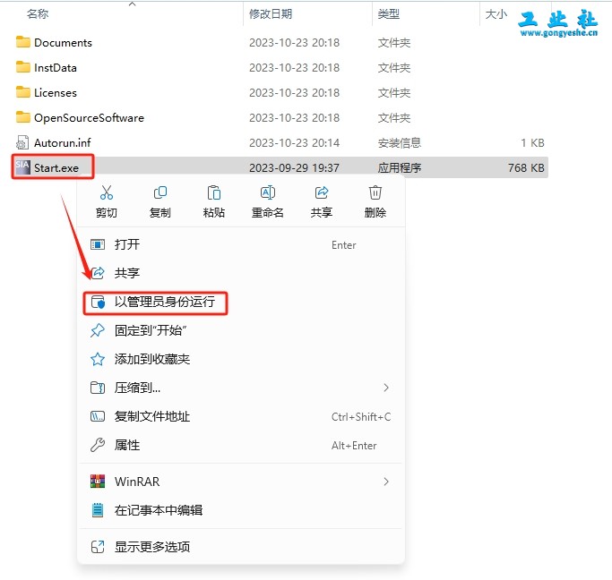
Task: Click the Copy icon in context menu
Action: click(160, 192)
